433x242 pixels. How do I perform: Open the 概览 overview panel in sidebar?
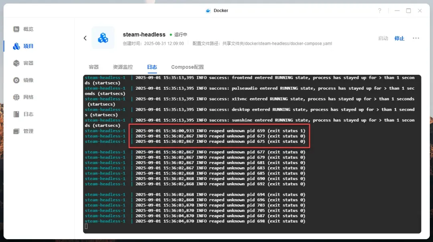(23, 29)
